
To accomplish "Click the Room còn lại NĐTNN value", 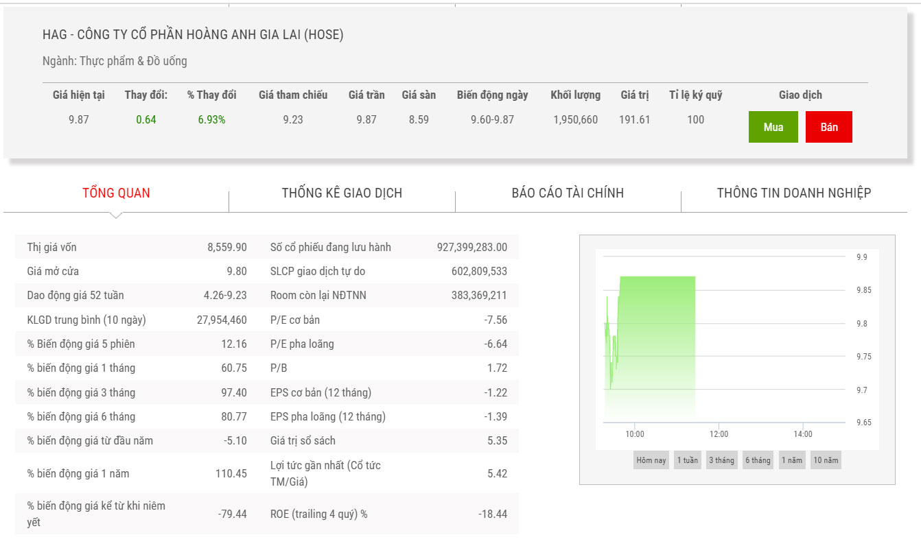I will pyautogui.click(x=479, y=296).
